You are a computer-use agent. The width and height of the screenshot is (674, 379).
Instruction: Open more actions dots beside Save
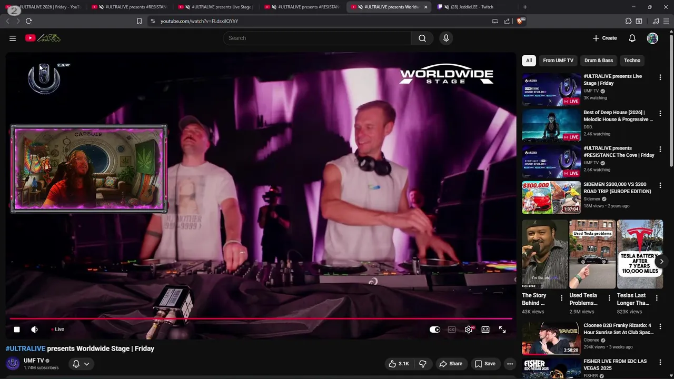510,364
